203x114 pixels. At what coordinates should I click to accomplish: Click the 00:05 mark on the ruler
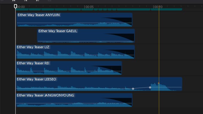coord(89,7)
